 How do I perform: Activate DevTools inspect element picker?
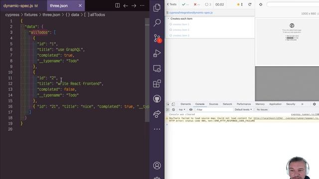coord(168,104)
